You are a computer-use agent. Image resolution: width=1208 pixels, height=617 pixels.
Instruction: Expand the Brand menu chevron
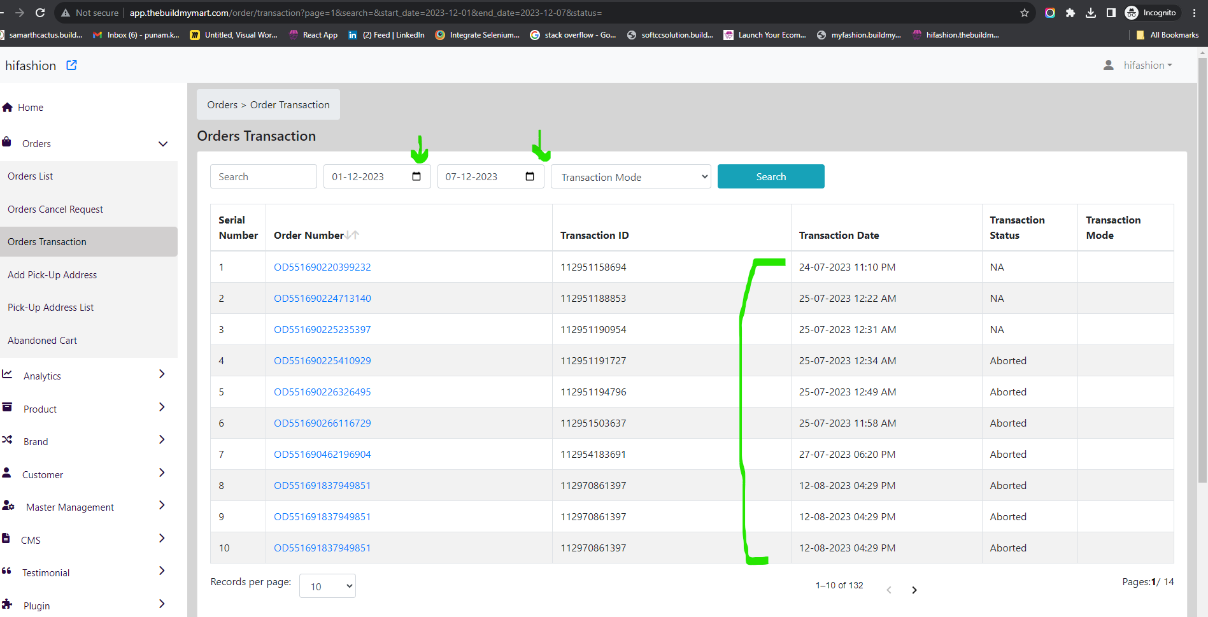click(162, 440)
